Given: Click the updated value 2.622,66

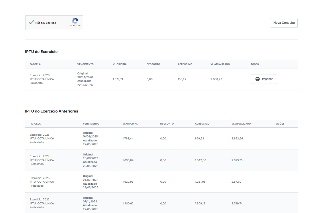Looking at the screenshot, I should 237,139.
